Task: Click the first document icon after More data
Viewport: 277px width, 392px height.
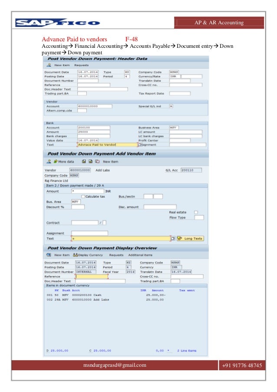Action: point(84,162)
